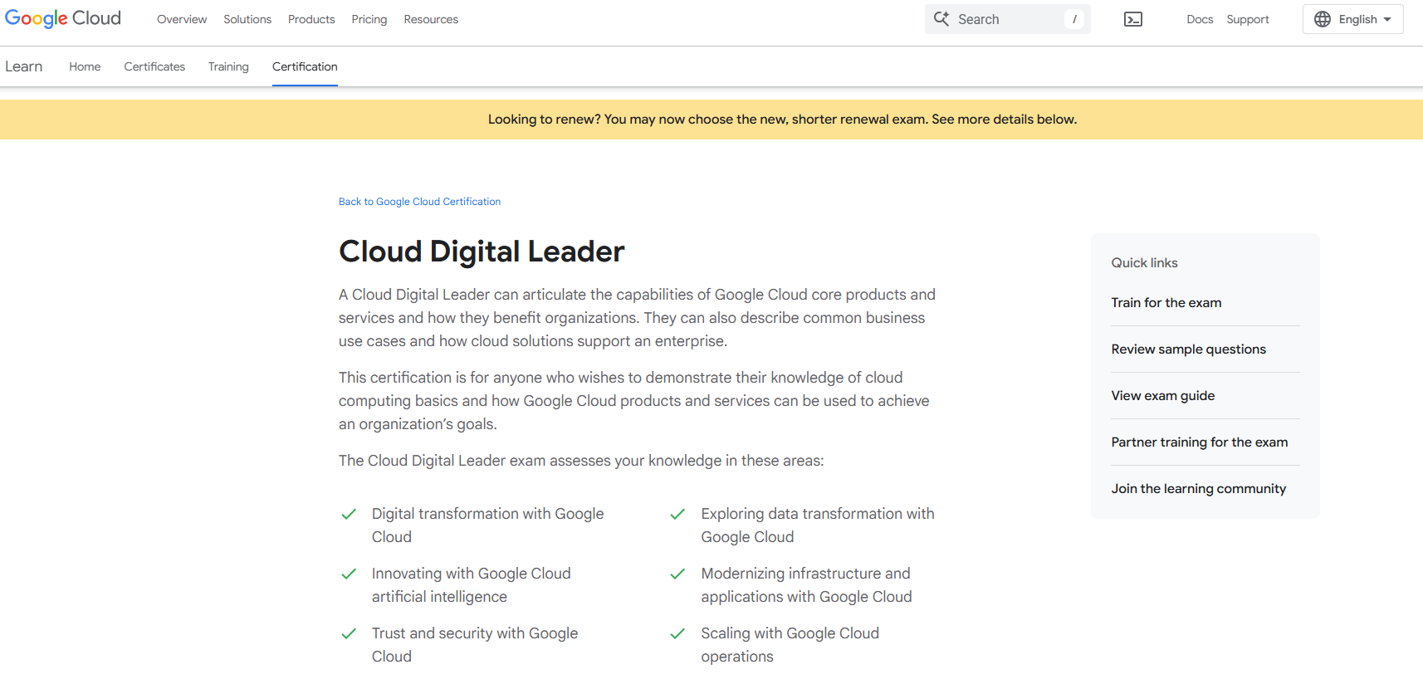Open the Pricing menu item
This screenshot has width=1423, height=689.
(x=369, y=19)
